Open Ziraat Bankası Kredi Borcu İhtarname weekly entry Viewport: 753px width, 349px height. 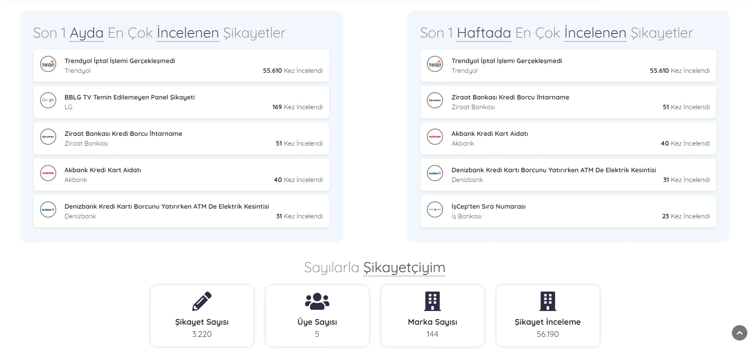point(568,102)
